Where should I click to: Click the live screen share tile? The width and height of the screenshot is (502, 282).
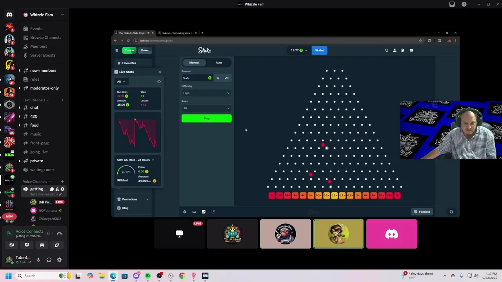tap(179, 234)
